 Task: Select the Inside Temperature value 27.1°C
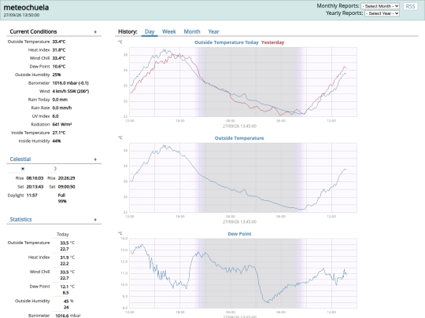click(59, 133)
